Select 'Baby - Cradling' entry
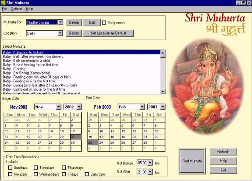 click(81, 69)
